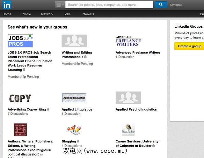Open the Advanced search link
204x158 pixels.
pos(176,5)
